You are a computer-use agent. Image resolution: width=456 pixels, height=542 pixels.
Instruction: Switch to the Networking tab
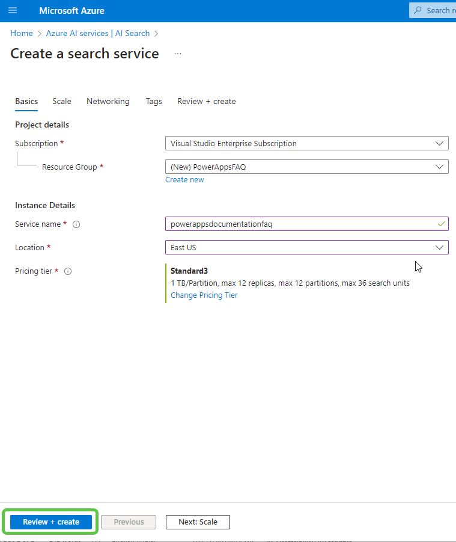tap(108, 101)
